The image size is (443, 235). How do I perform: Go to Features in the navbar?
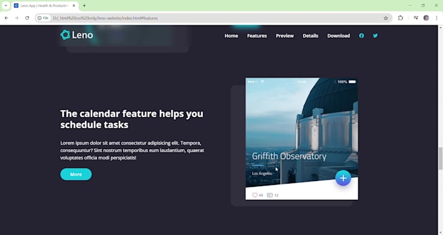coord(257,36)
